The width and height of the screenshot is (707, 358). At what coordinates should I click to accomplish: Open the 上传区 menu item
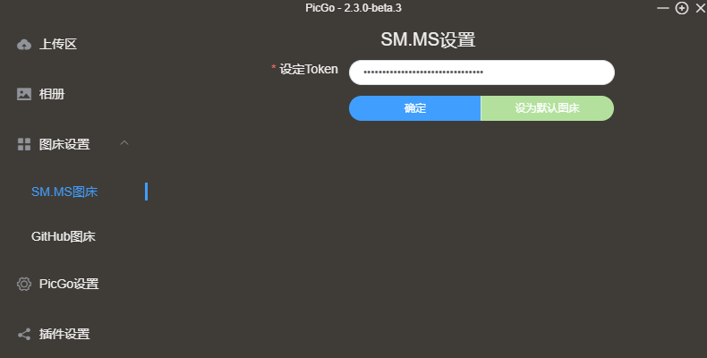tap(58, 44)
